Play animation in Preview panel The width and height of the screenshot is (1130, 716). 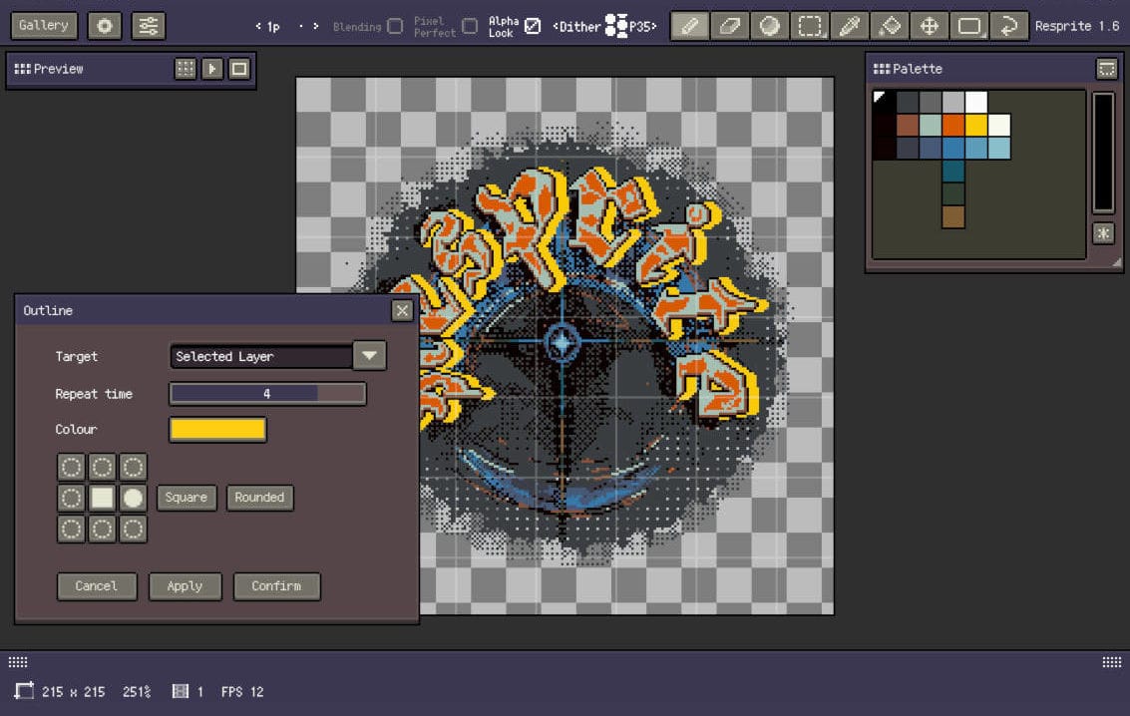coord(212,69)
